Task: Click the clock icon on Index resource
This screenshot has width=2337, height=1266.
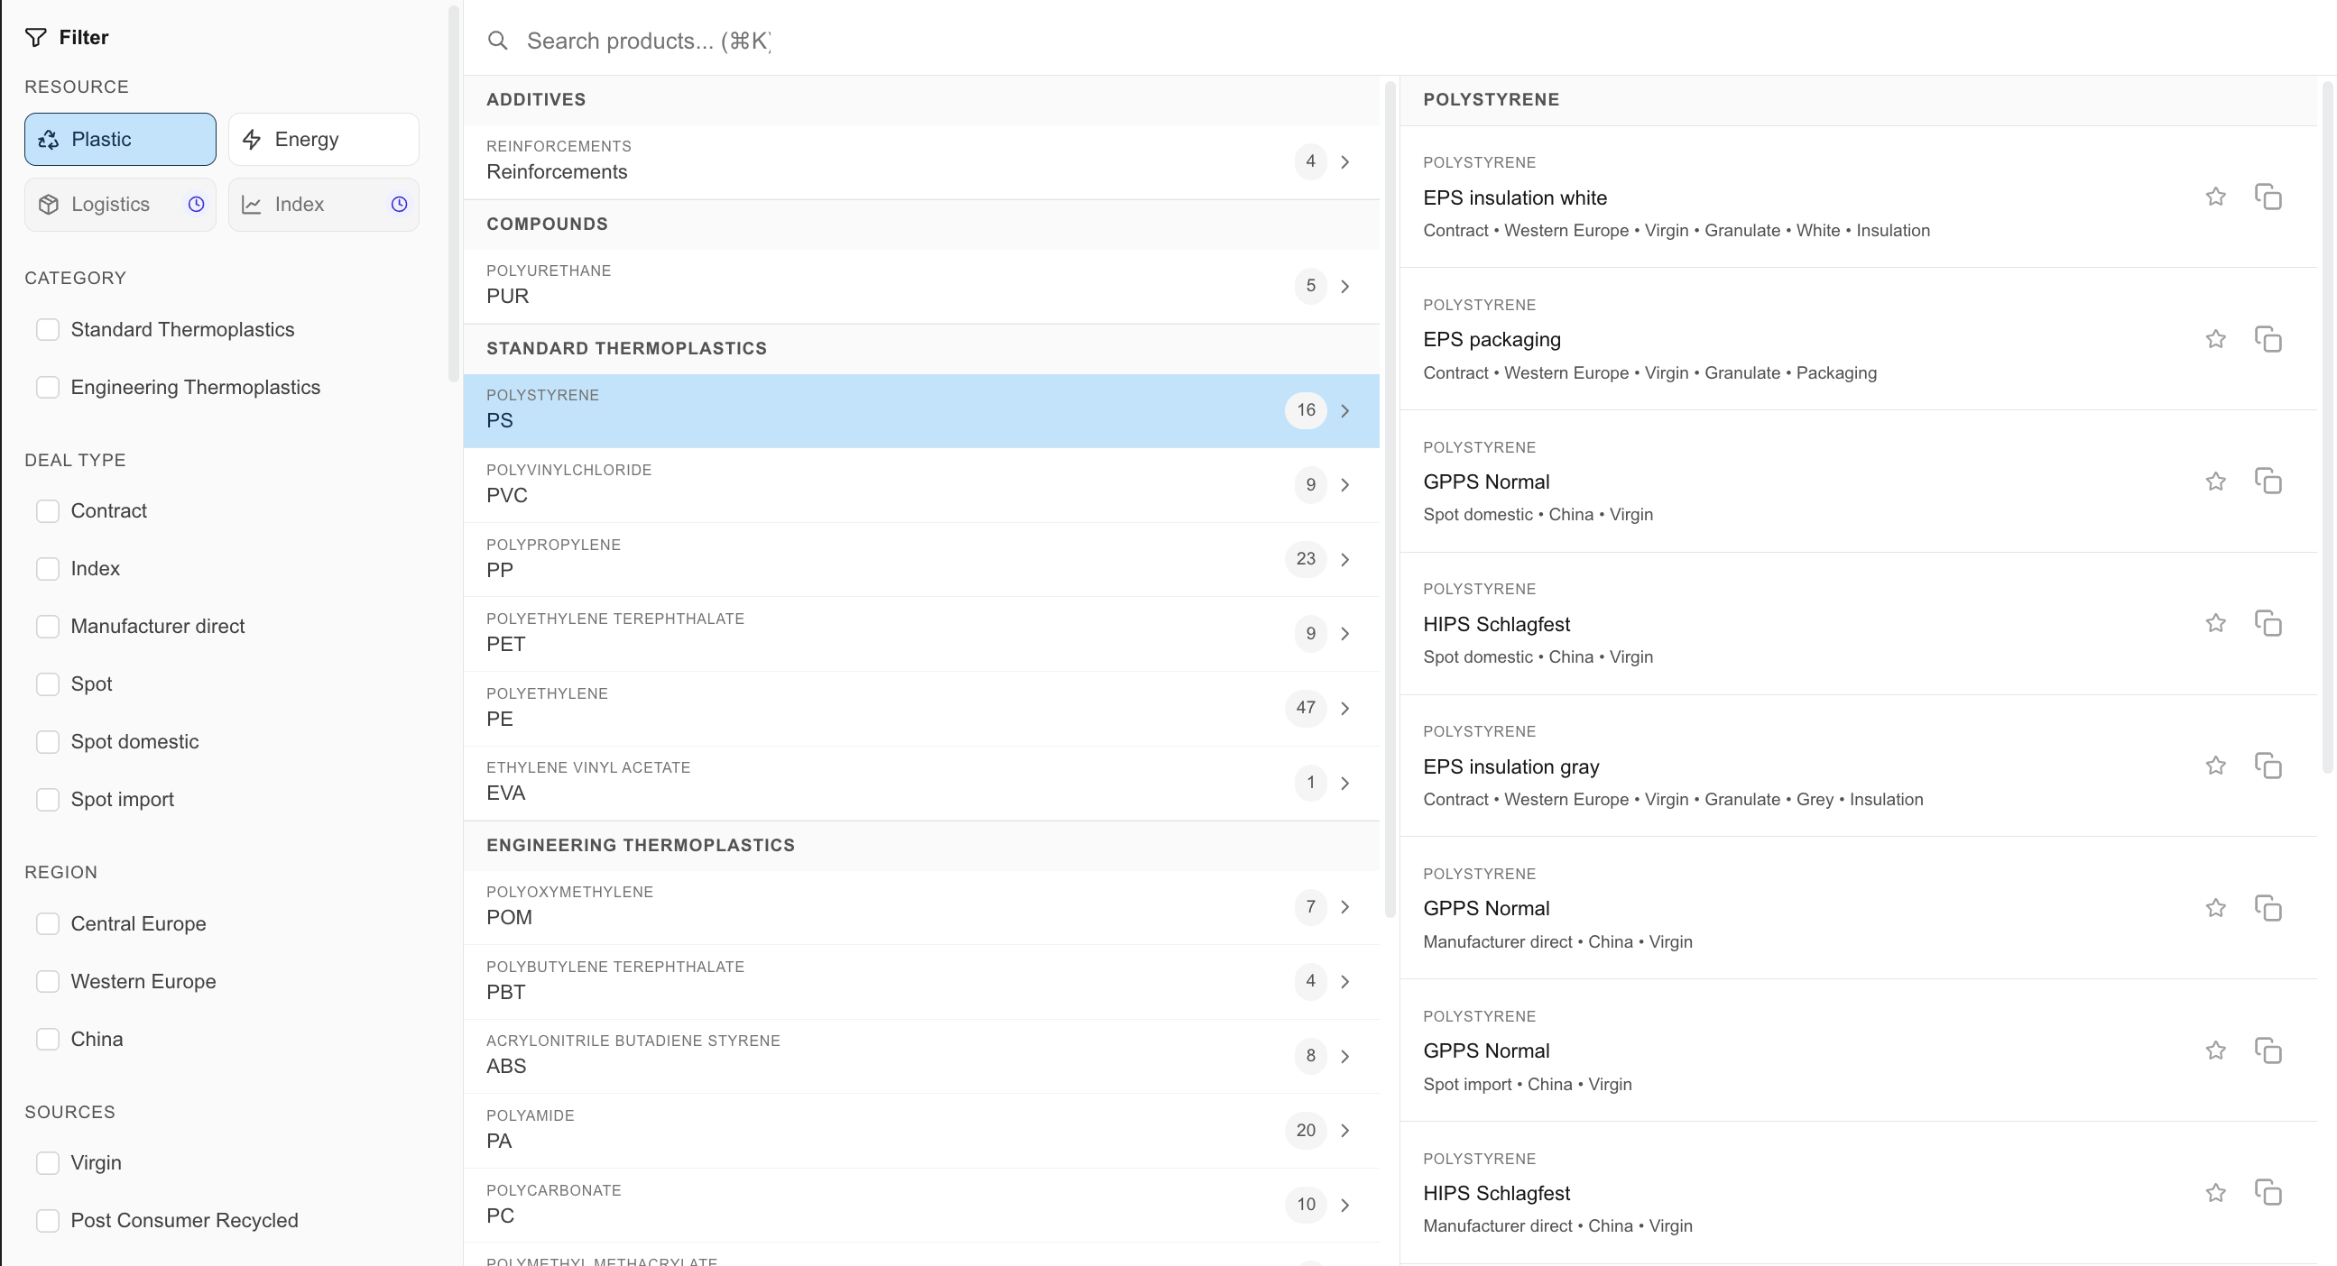Action: pyautogui.click(x=399, y=204)
